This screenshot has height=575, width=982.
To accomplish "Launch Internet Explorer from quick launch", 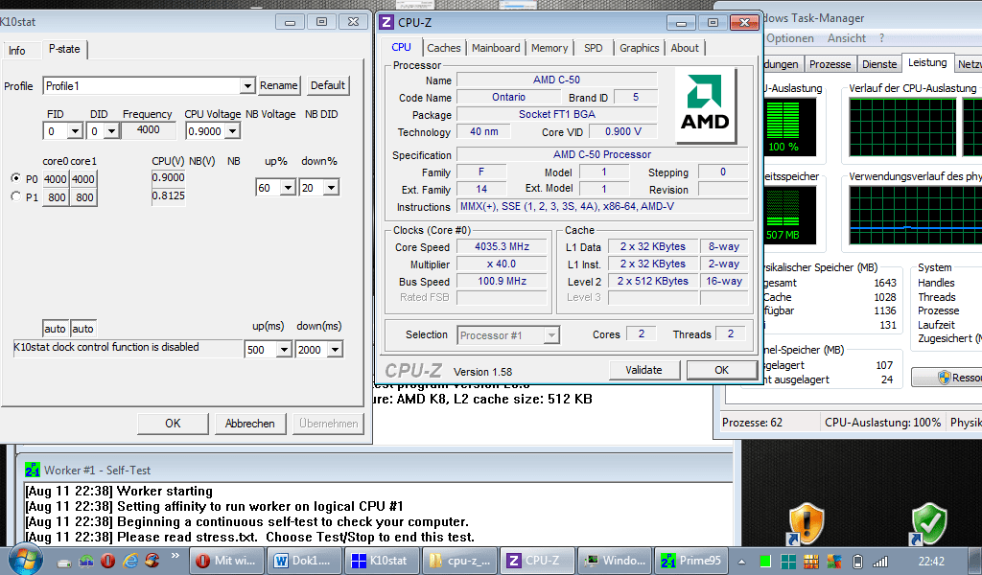I will pos(130,561).
